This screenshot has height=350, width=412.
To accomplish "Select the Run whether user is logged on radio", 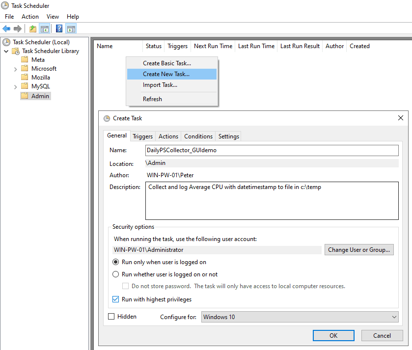I will coord(115,274).
